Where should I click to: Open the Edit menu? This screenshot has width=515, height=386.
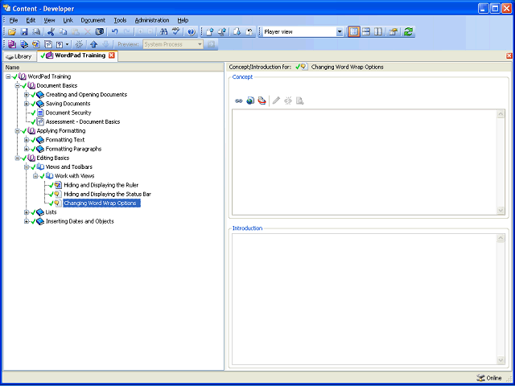coord(31,20)
